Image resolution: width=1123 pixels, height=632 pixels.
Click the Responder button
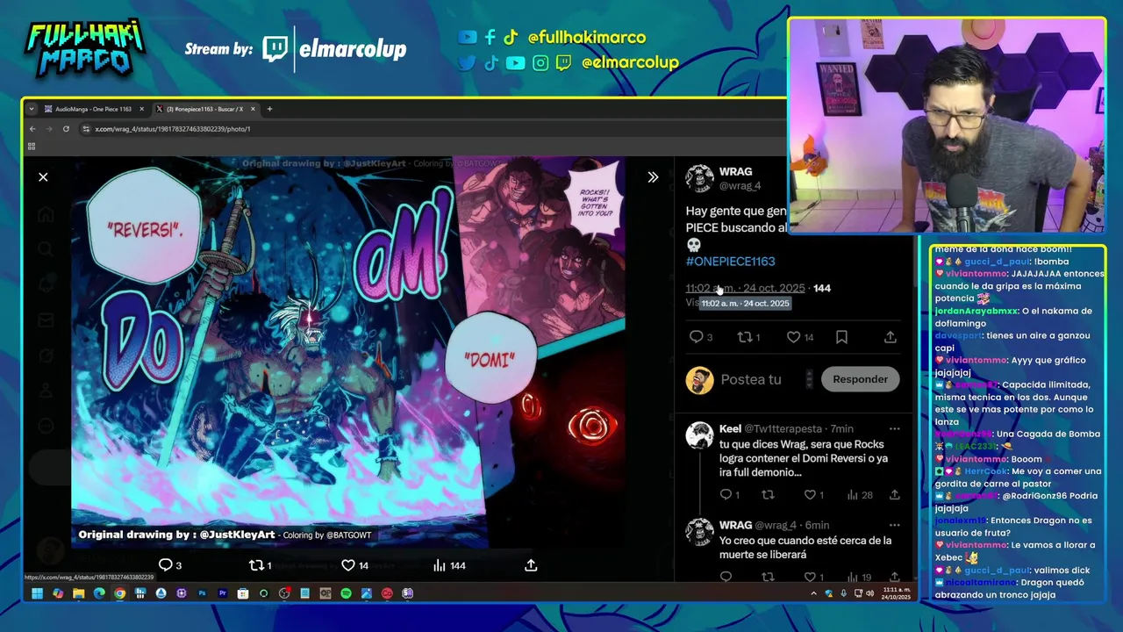click(860, 379)
